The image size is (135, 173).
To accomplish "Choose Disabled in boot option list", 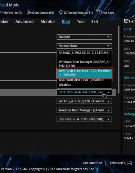I will tap(84, 85).
